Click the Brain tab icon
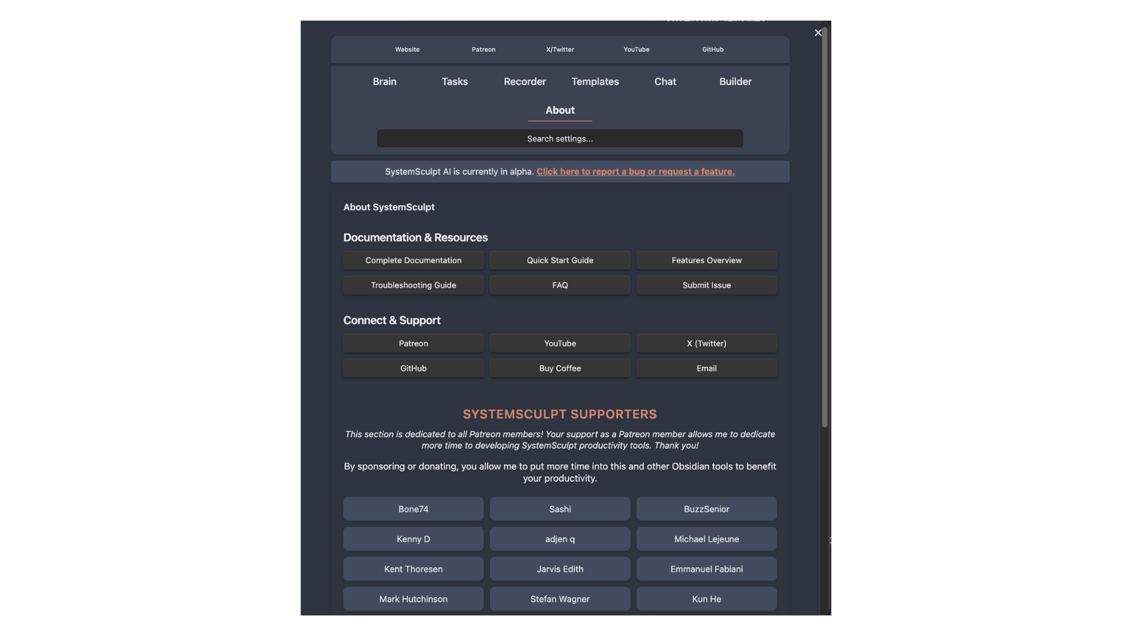 tap(384, 81)
